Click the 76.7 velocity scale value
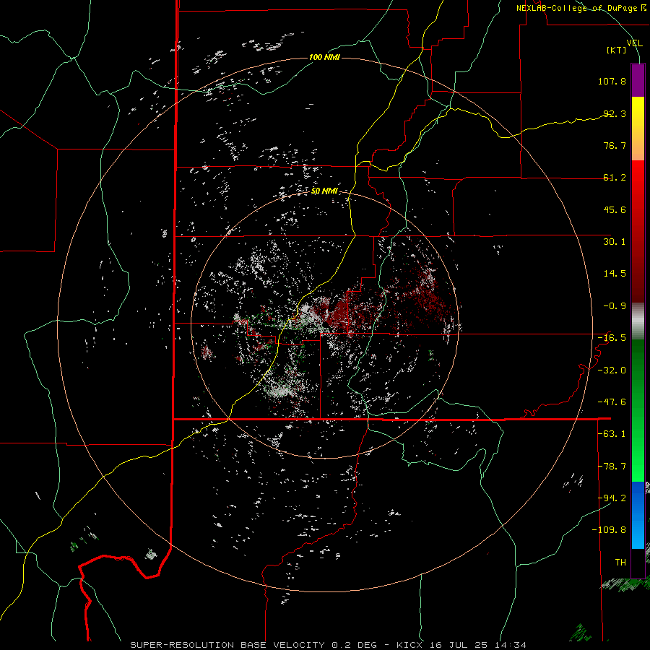The image size is (650, 650). point(615,145)
